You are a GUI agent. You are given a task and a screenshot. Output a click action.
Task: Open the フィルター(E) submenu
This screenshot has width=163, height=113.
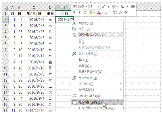pos(97,84)
